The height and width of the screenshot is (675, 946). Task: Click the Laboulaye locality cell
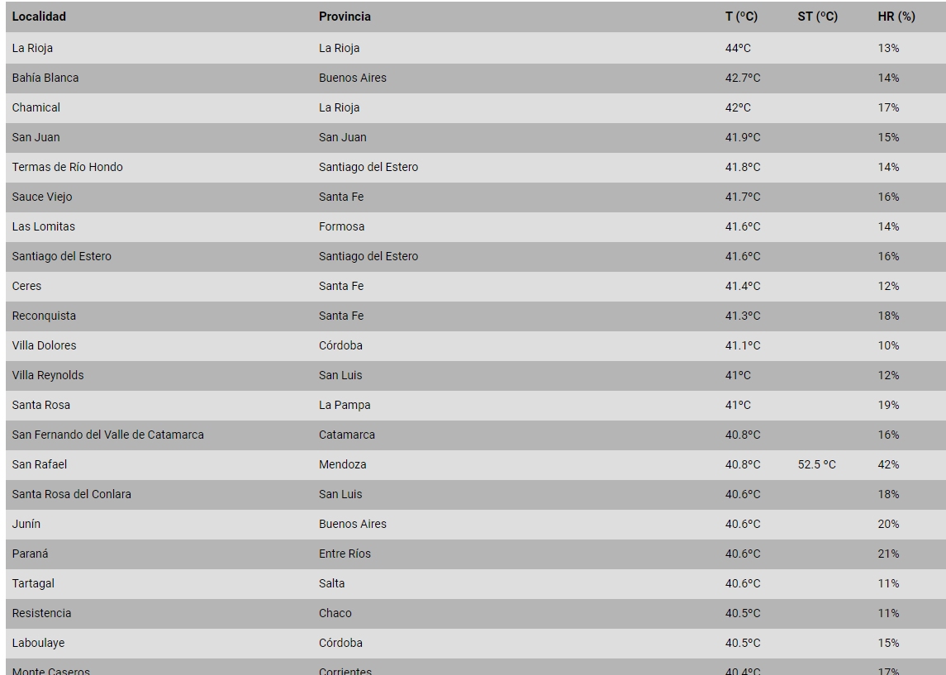click(x=38, y=643)
